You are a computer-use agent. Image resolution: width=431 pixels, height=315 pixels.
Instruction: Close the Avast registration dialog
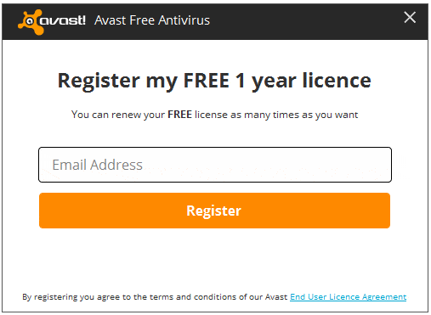click(410, 18)
